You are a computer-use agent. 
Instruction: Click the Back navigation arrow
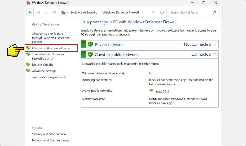(x=30, y=13)
